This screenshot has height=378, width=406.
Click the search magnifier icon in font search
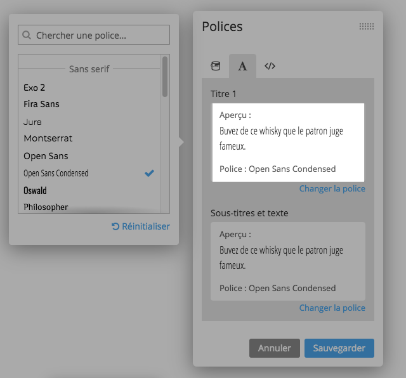point(27,35)
